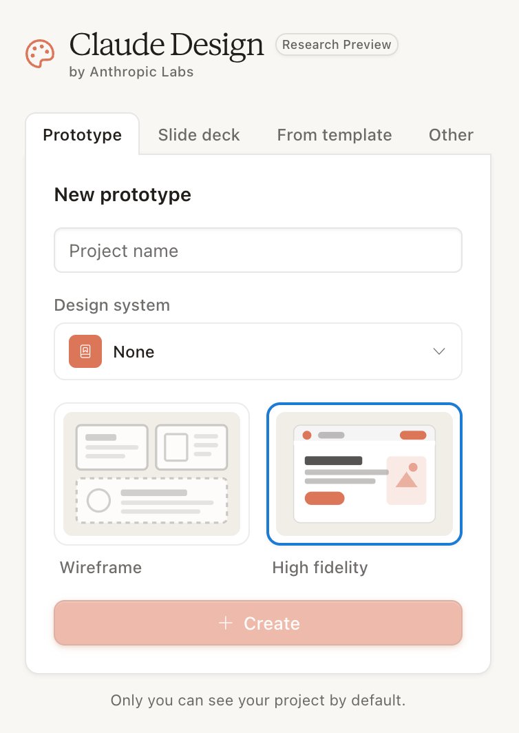Switch to the Other tab
Image resolution: width=519 pixels, height=733 pixels.
[451, 135]
